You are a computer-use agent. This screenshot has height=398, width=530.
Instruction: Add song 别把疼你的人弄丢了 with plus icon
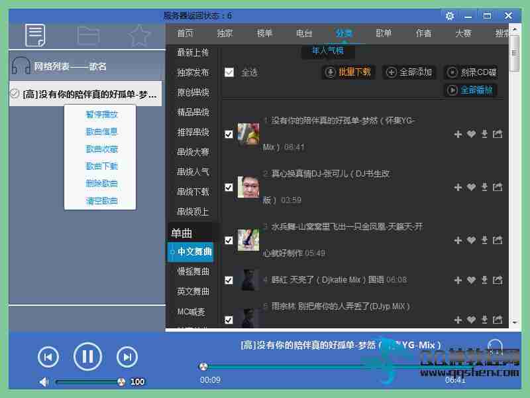(458, 320)
